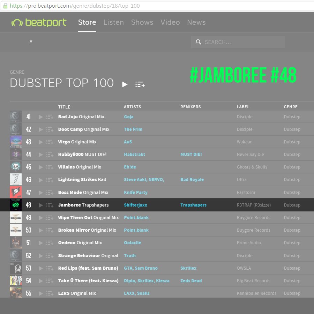Screen dimensions: 314x314
Task: Open artist Oolacile
Action: 133,243
